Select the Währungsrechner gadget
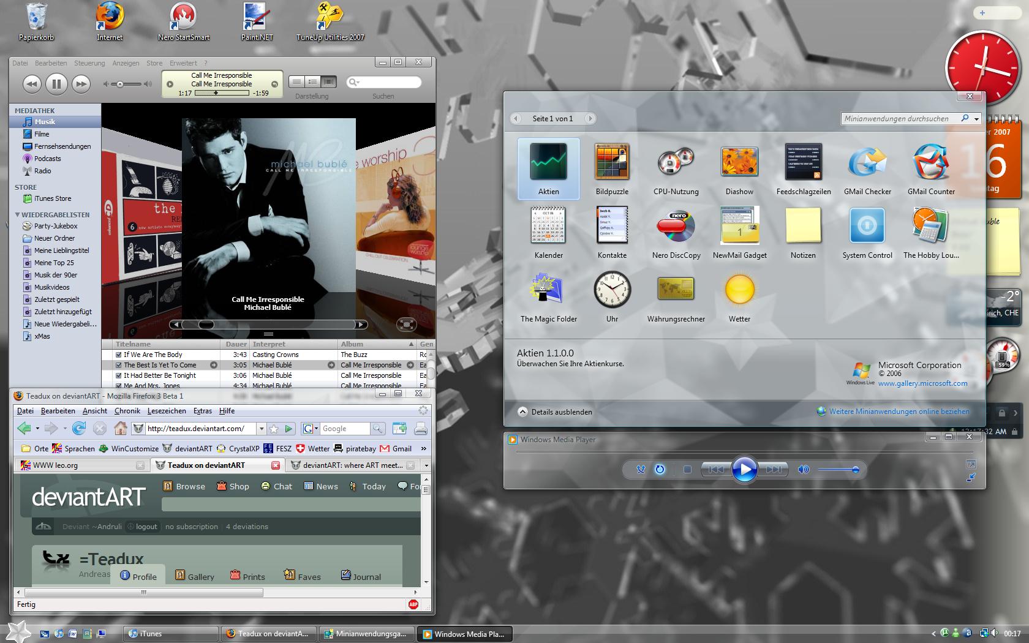This screenshot has height=643, width=1029. click(676, 296)
